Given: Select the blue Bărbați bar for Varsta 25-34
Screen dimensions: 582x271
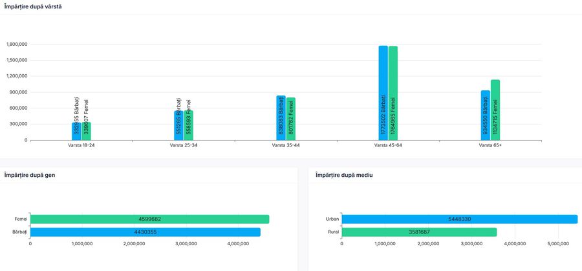Looking at the screenshot, I should coord(178,126).
